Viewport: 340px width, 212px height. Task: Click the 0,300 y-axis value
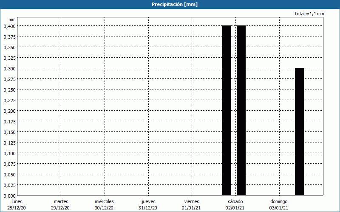click(x=9, y=69)
